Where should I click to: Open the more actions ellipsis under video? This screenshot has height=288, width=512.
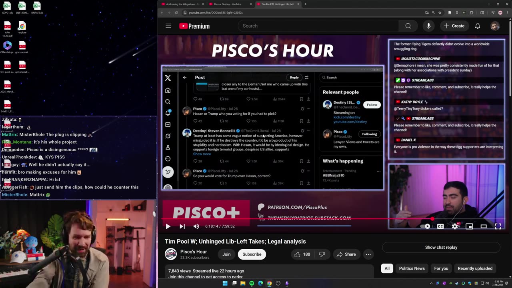[368, 254]
